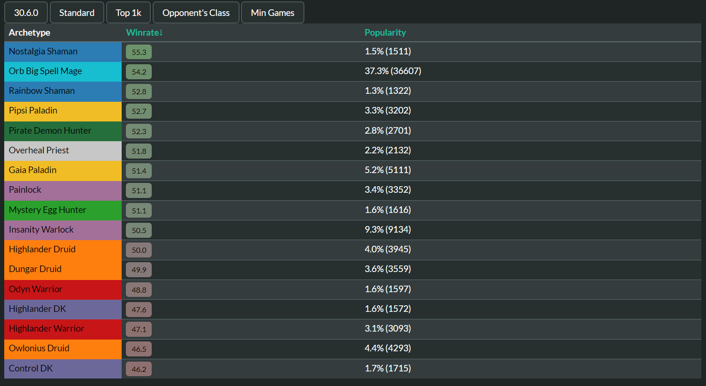Click the 47.6 winrate badge
Viewport: 706px width, 386px height.
pyautogui.click(x=139, y=310)
